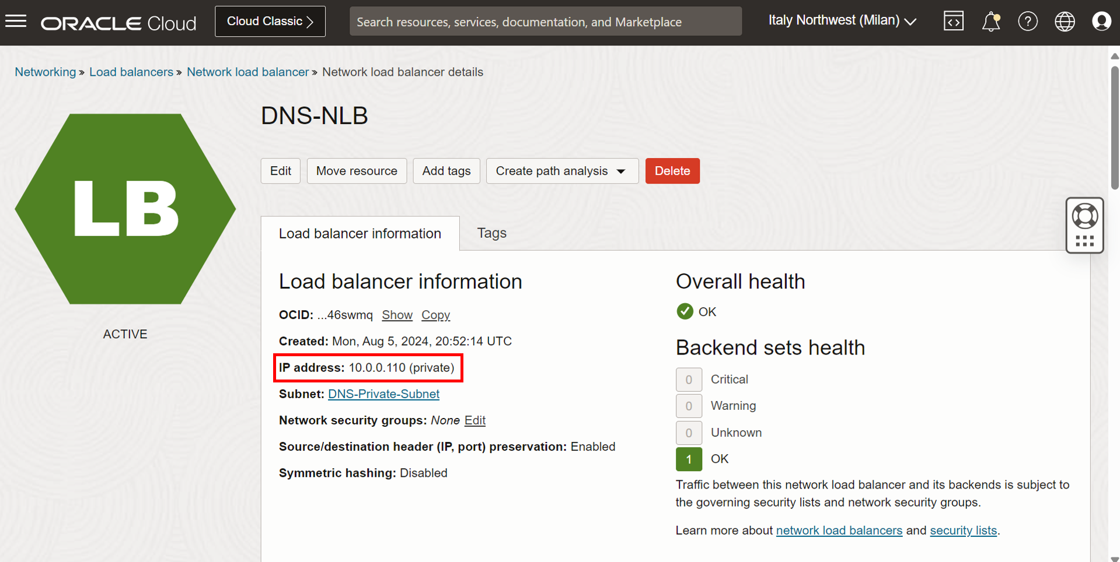Edit the Network security groups
The height and width of the screenshot is (562, 1120).
[475, 420]
